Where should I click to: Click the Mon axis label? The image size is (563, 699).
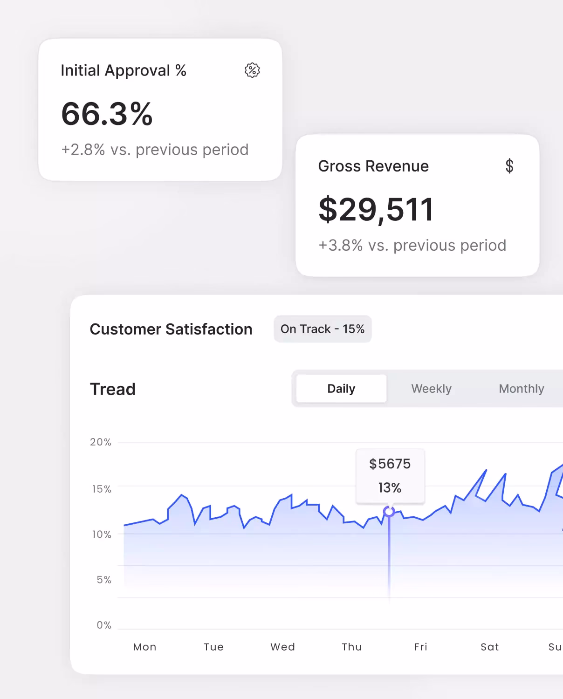click(x=145, y=647)
